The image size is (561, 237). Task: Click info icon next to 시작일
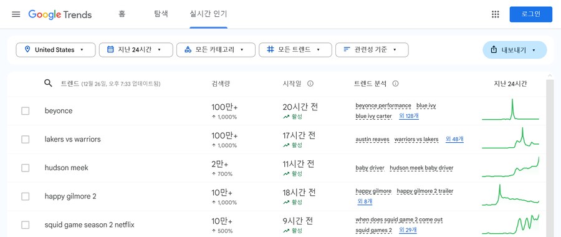(x=310, y=84)
